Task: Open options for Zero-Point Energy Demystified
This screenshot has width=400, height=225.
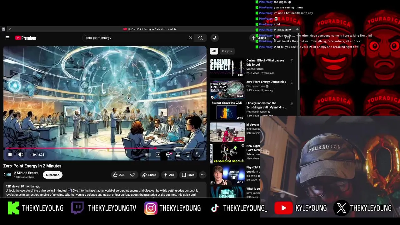Action: point(292,82)
